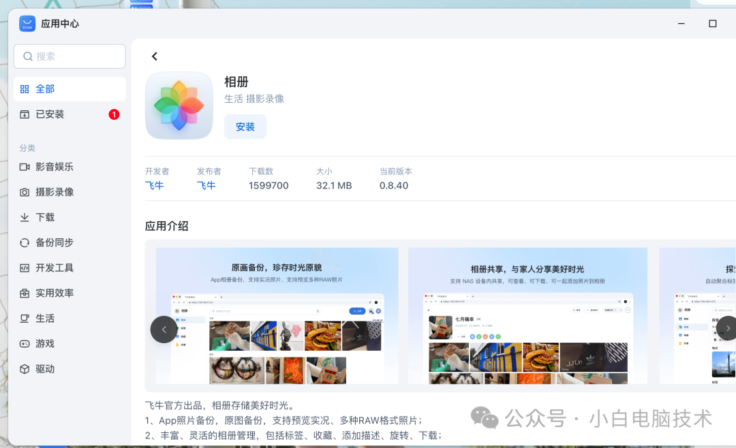The image size is (736, 448).
Task: Focus the 搜索 search input field
Action: (70, 57)
